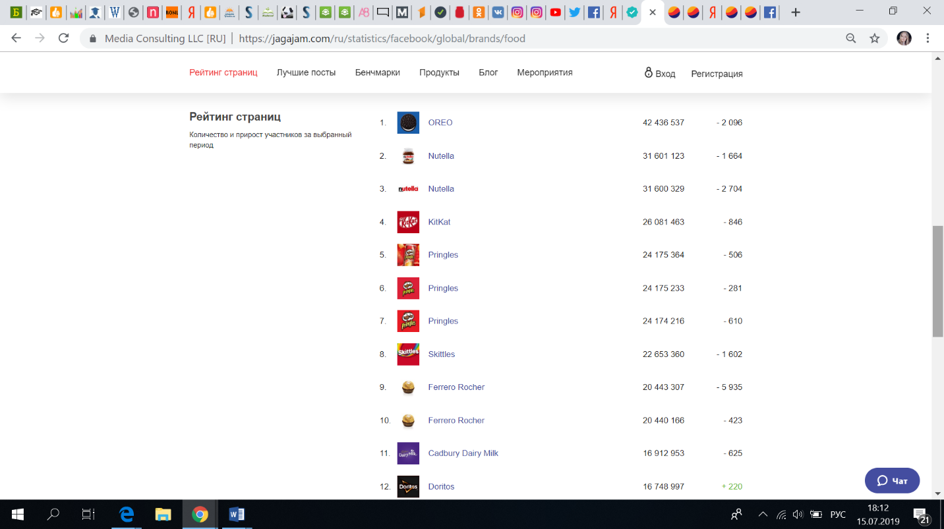Click the Регистрация sign-up link

717,74
